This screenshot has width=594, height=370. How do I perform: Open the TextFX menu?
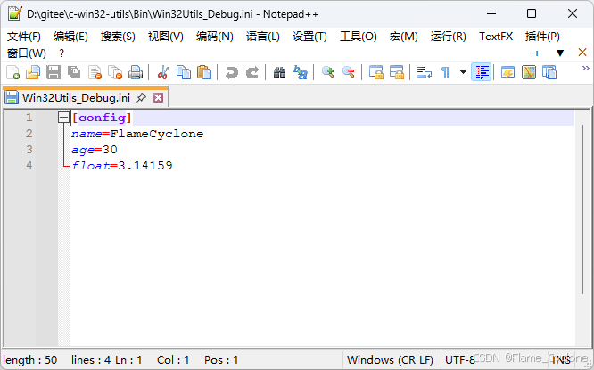(x=496, y=37)
